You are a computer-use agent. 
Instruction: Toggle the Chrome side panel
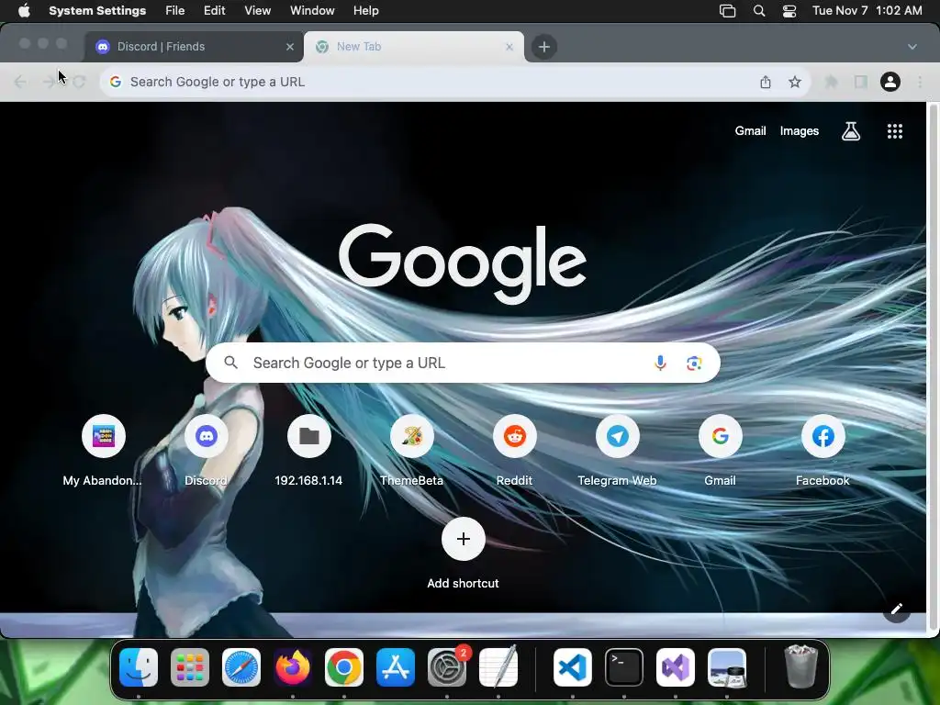tap(860, 82)
